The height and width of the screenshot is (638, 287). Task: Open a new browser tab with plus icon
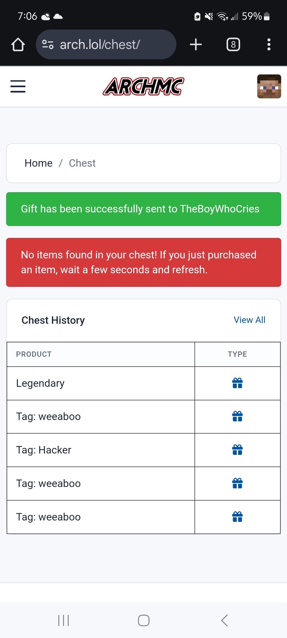196,44
